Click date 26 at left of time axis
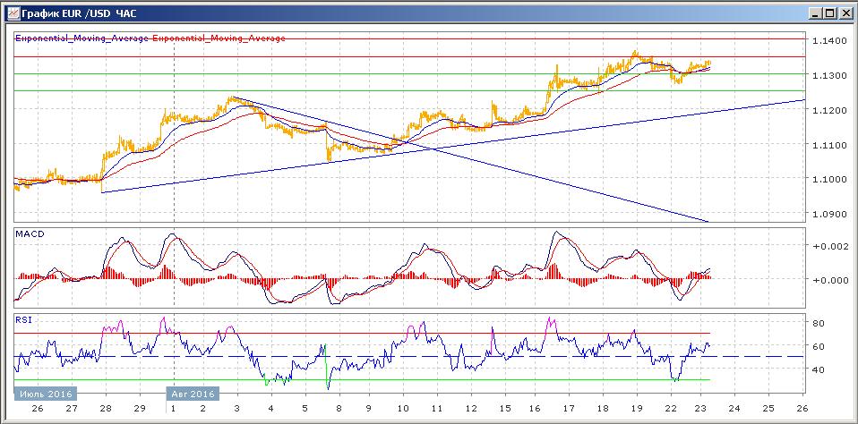 [x=38, y=409]
